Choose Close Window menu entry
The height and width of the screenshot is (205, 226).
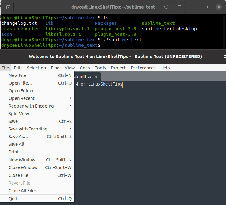tap(37, 167)
